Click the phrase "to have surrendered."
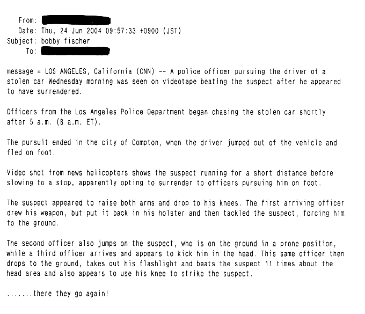Viewport: 365px width, 314px height. [x=45, y=92]
